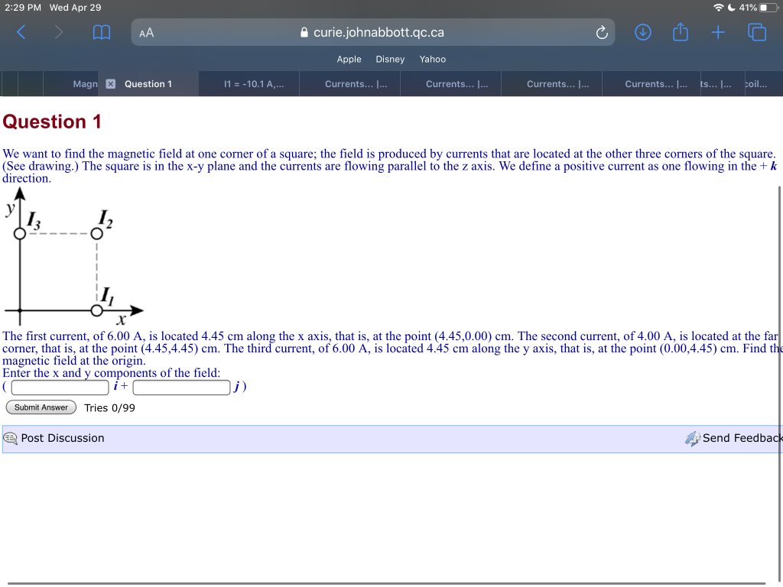Screen dimensions: 783x587
Task: Tap the Do Not Disturb moon icon
Action: point(731,8)
